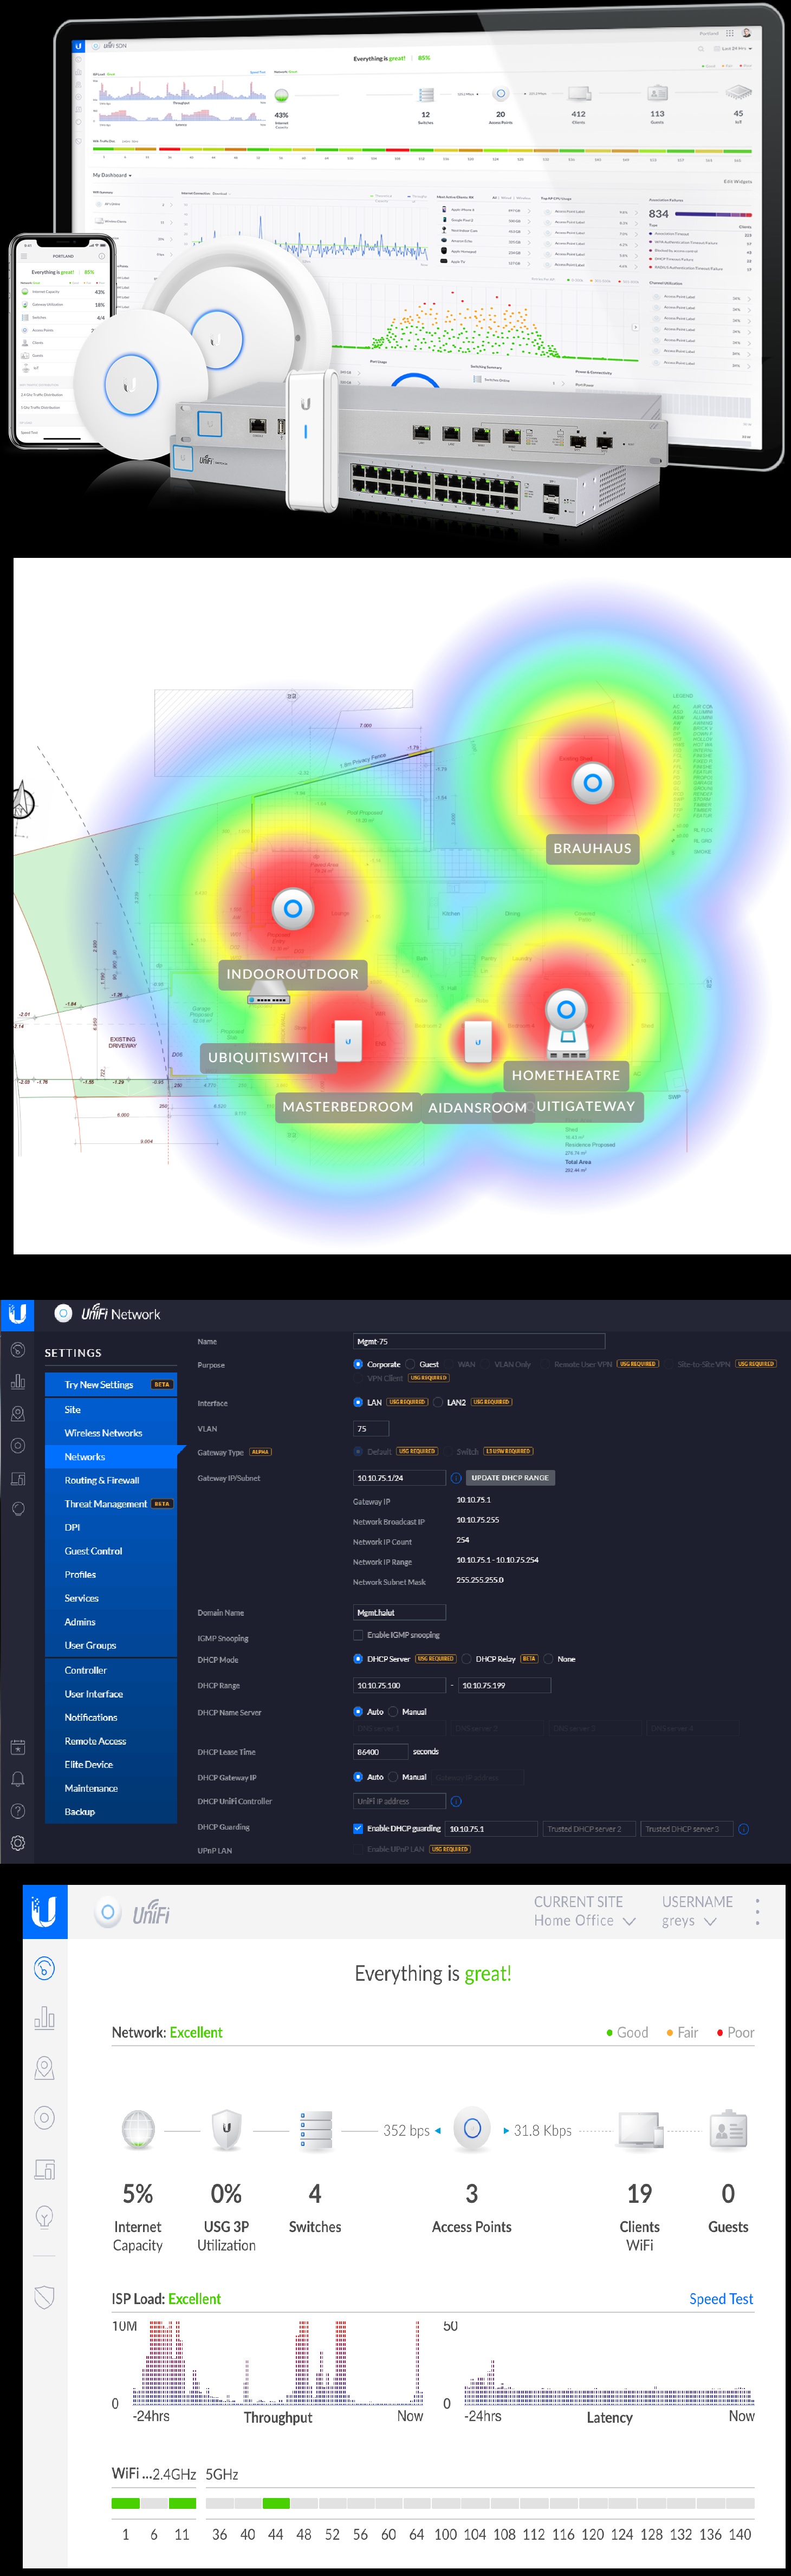Screen dimensions: 791x2576
Task: Select the LAN2 interface radio button
Action: [x=437, y=1402]
